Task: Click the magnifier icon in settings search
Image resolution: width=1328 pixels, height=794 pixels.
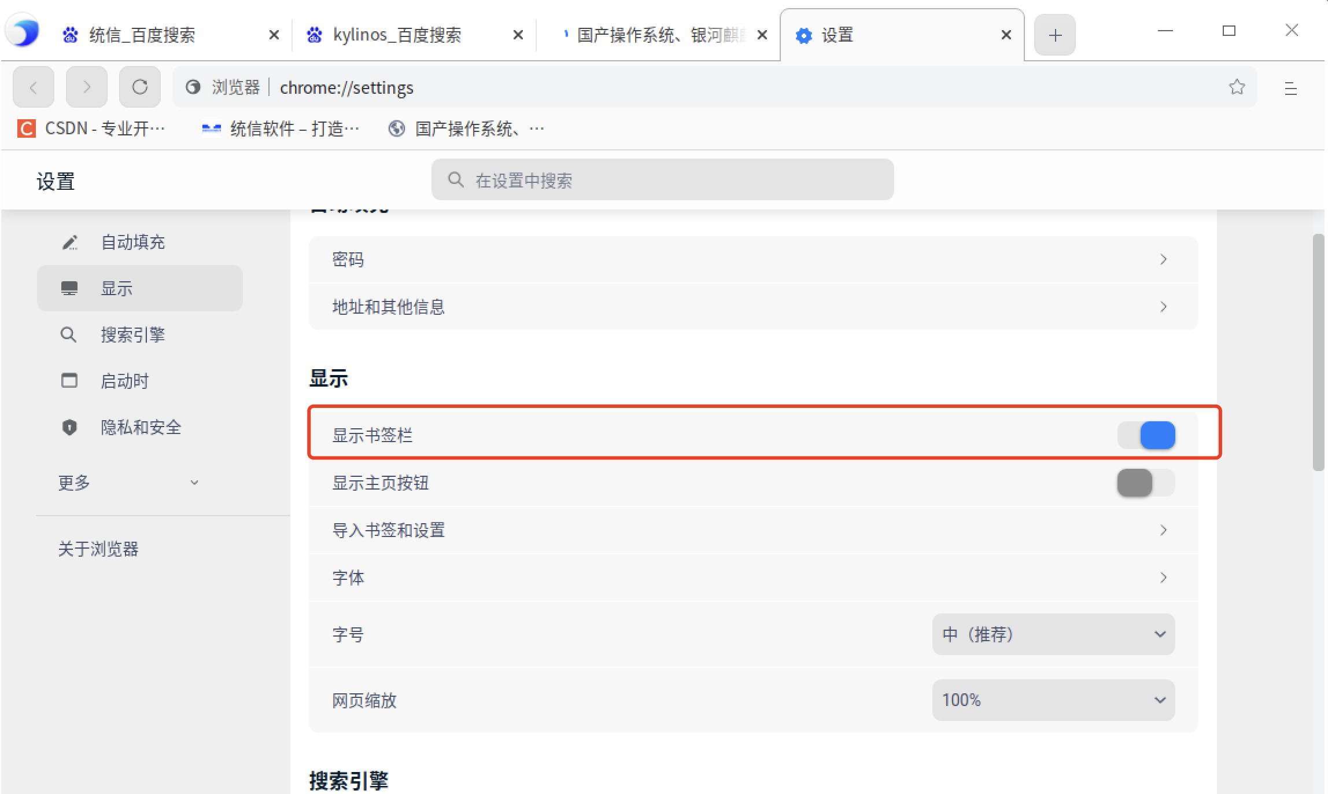Action: (456, 180)
